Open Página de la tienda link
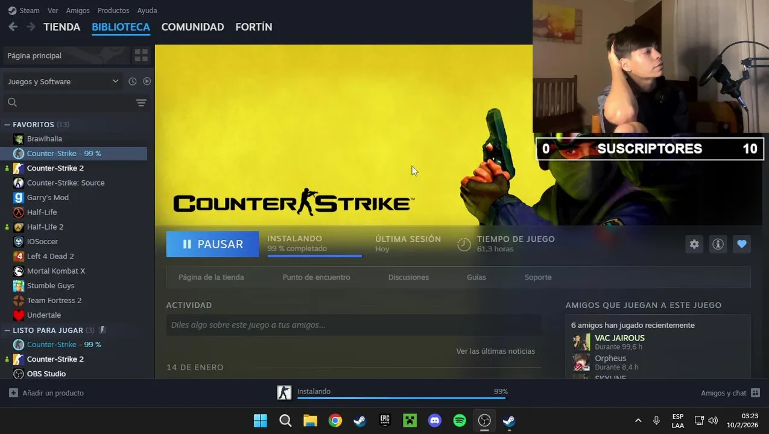Screen dimensions: 769x434 211,277
